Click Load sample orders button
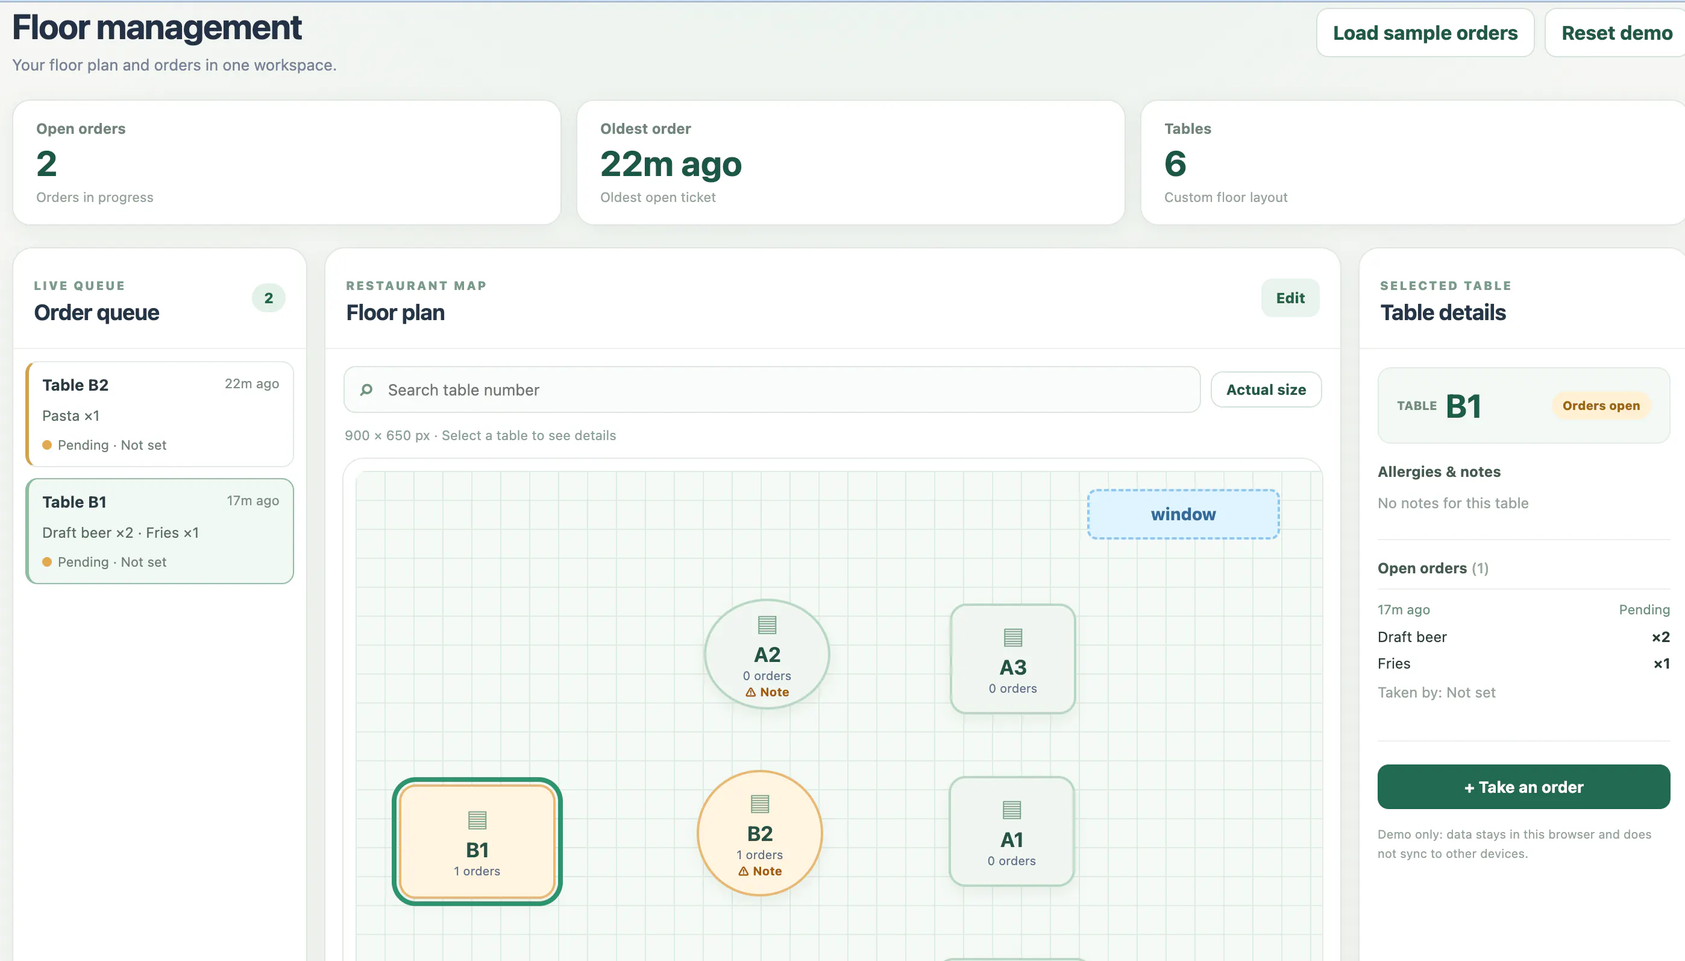The image size is (1685, 961). [1425, 33]
